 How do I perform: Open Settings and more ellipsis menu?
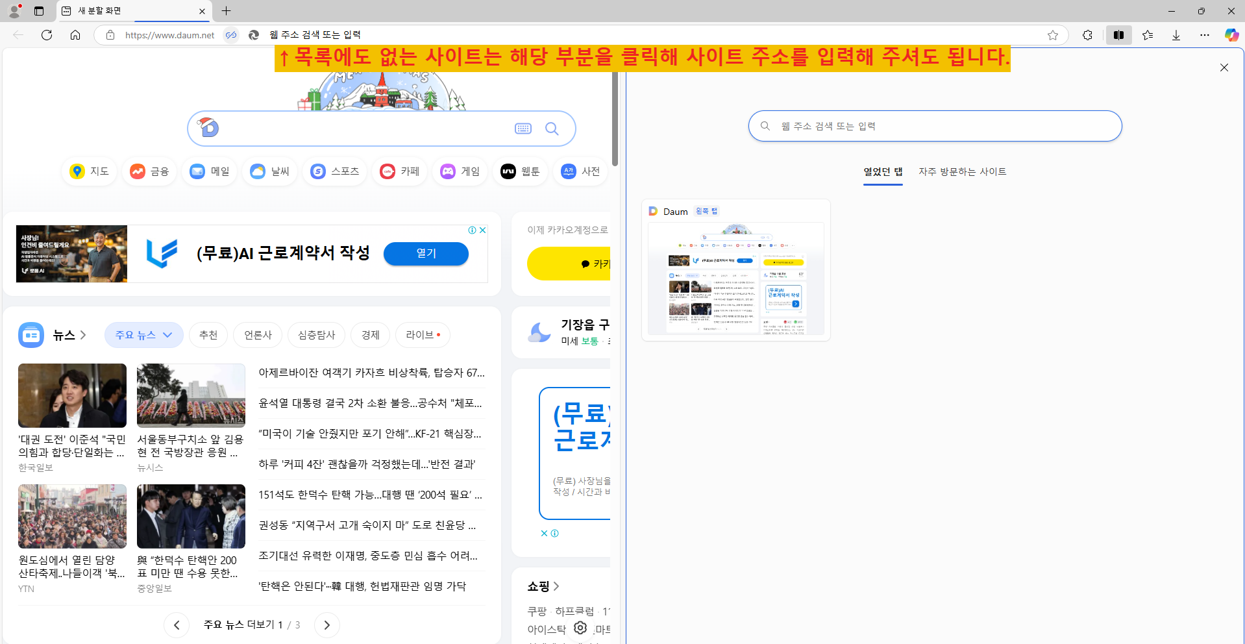1205,35
